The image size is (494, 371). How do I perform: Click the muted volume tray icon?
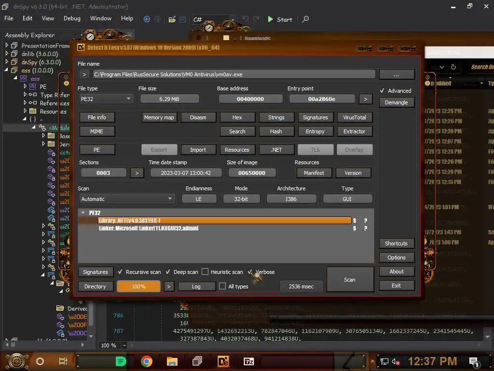pyautogui.click(x=396, y=361)
